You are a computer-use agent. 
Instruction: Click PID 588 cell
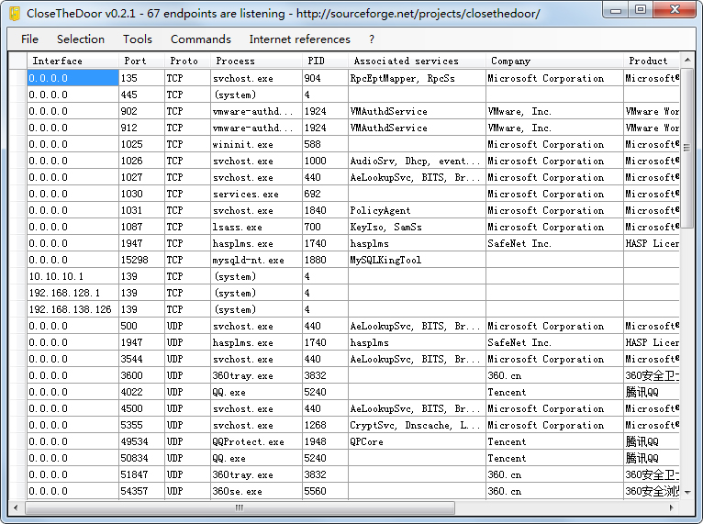325,144
